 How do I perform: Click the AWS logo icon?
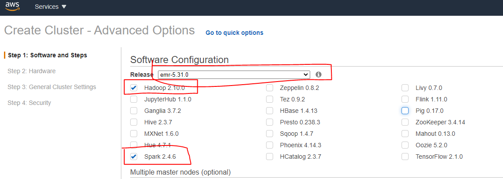click(12, 7)
